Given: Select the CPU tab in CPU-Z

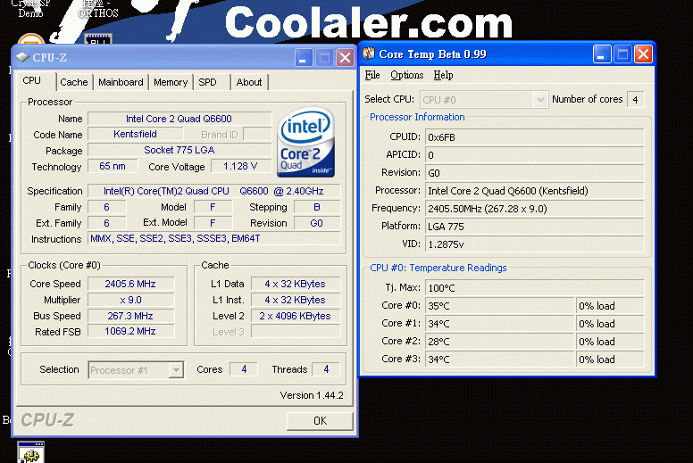Looking at the screenshot, I should (x=32, y=81).
